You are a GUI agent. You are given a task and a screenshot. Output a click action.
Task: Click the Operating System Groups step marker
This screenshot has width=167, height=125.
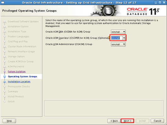[5, 77]
